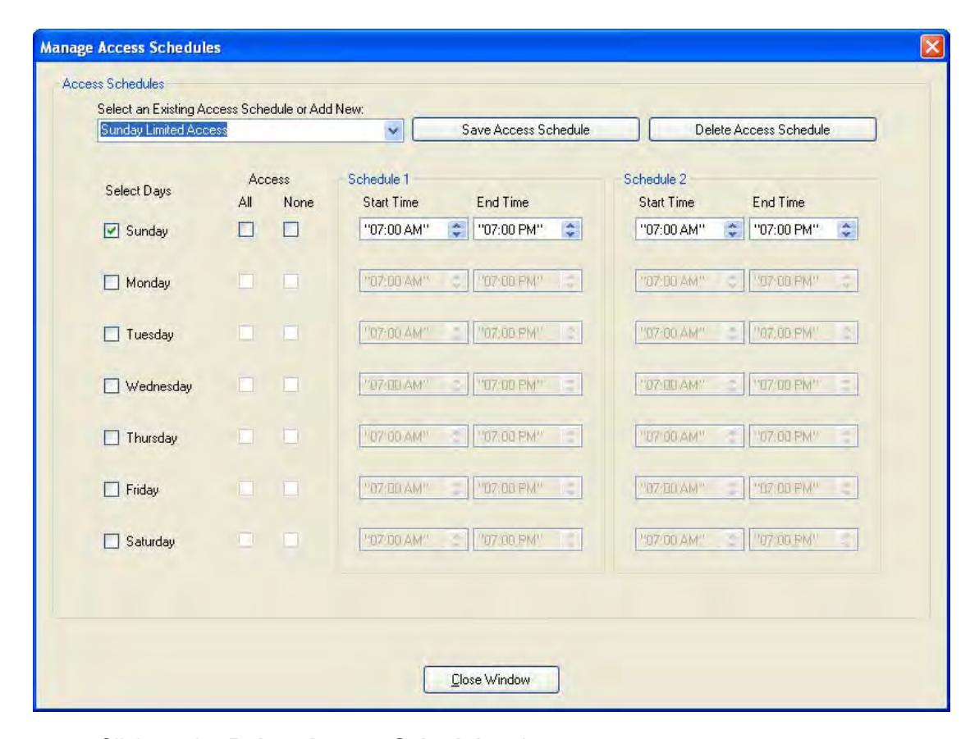Click spinner arrows on Sunday Schedule 1 Start Time
Image resolution: width=970 pixels, height=739 pixels.
[457, 230]
